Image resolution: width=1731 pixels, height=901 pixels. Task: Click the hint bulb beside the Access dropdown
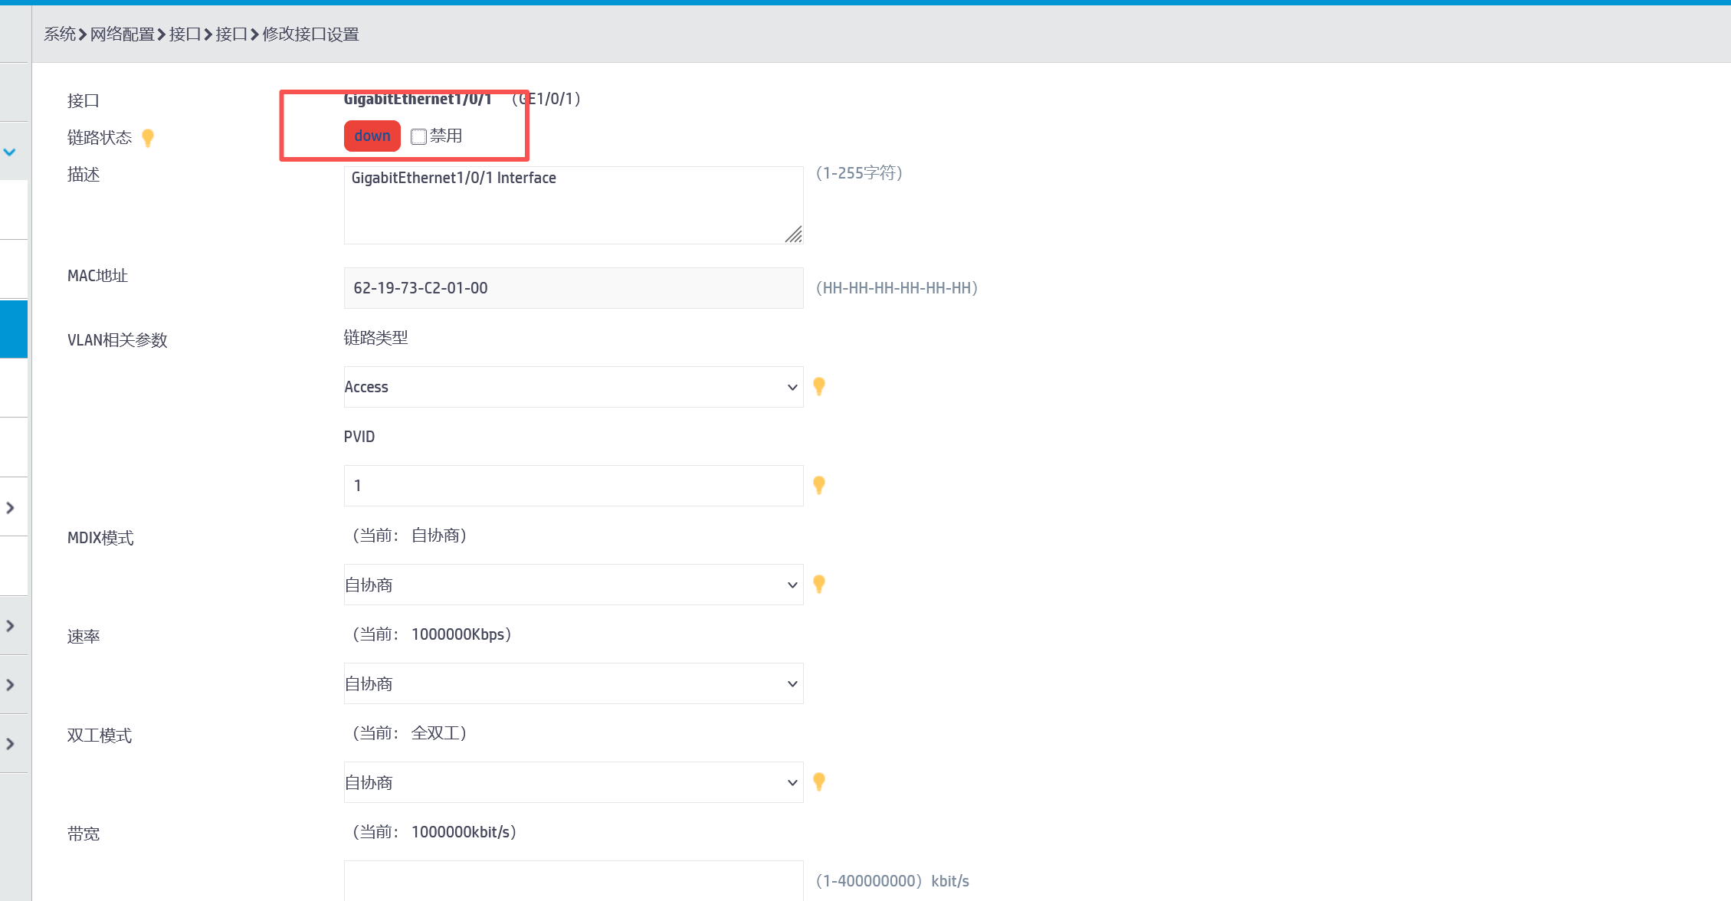(818, 386)
